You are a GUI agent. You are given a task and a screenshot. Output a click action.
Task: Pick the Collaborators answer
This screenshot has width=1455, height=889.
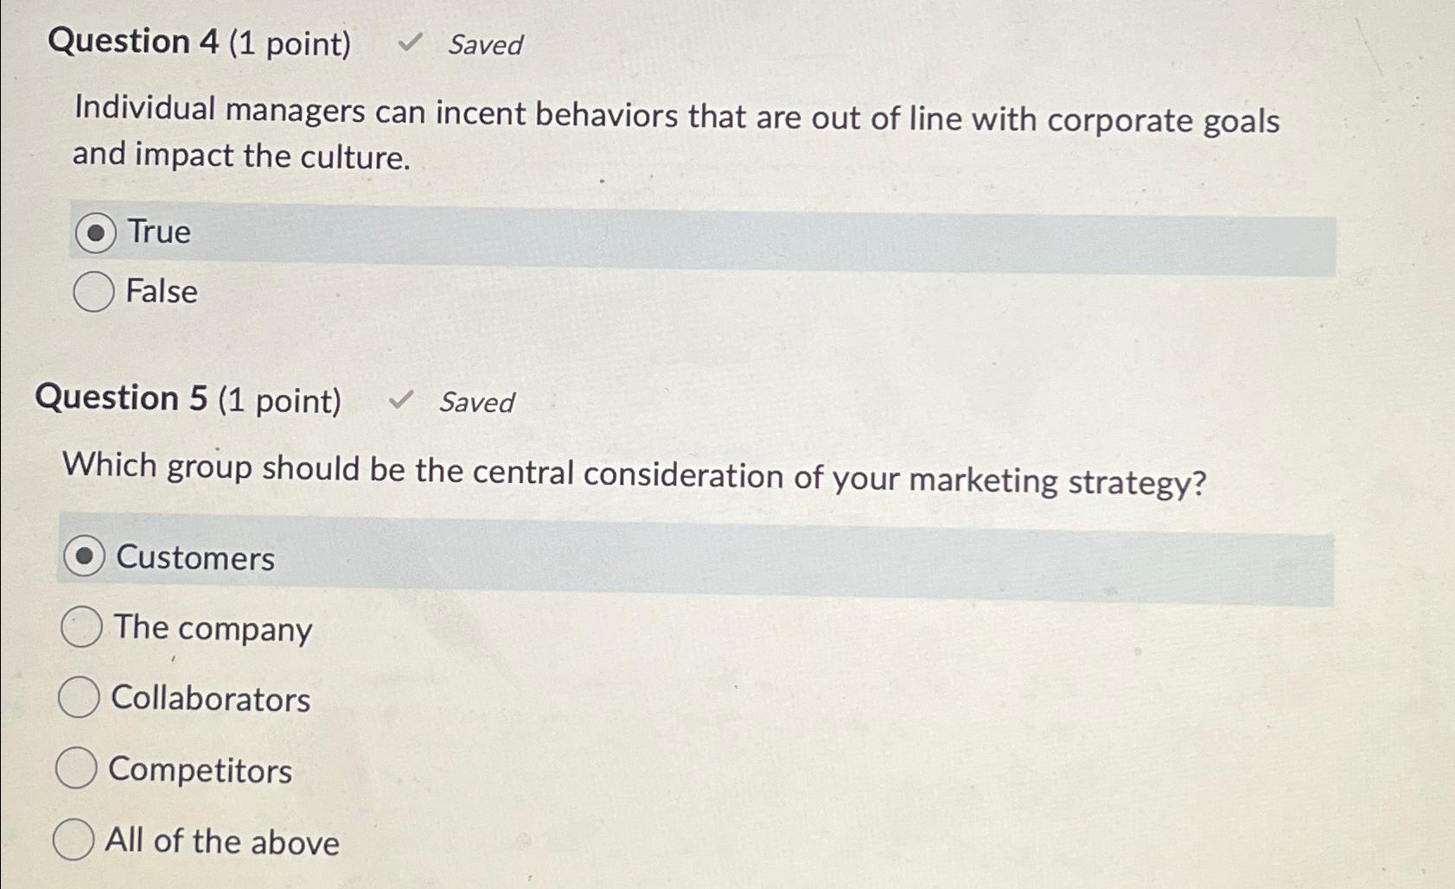pos(80,699)
